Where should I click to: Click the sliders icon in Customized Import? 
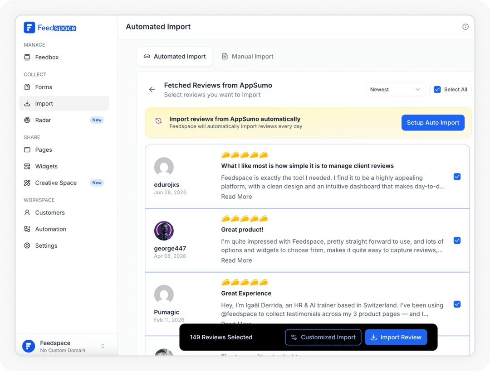click(294, 337)
